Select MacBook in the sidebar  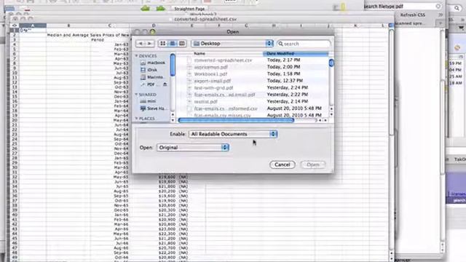(x=152, y=63)
